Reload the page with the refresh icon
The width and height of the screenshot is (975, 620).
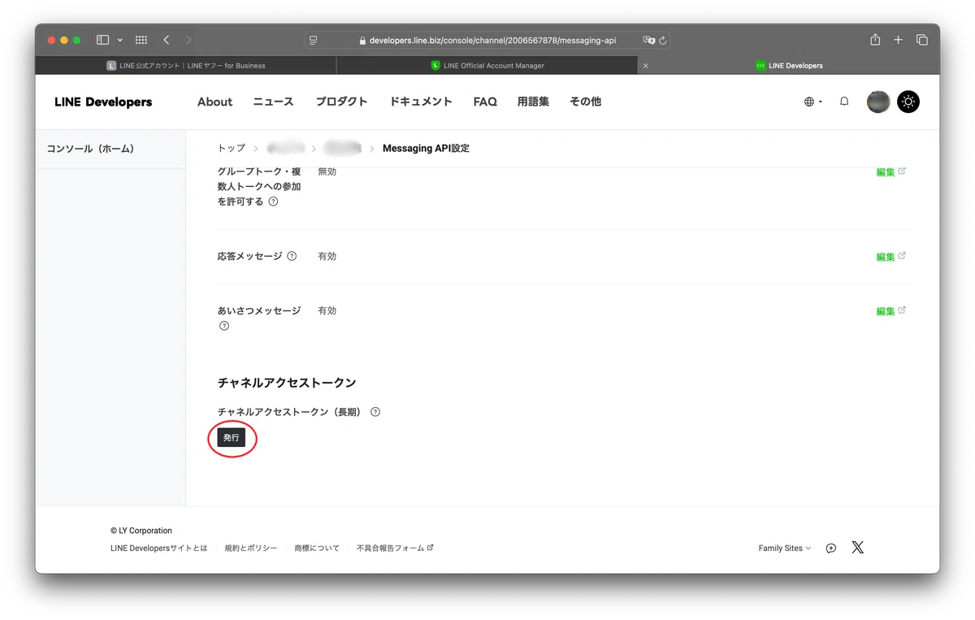[663, 40]
